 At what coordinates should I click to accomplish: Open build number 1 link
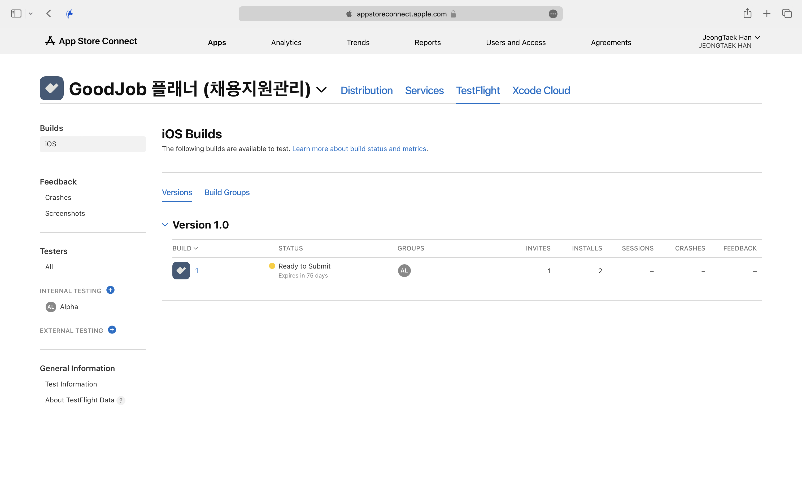coord(197,271)
